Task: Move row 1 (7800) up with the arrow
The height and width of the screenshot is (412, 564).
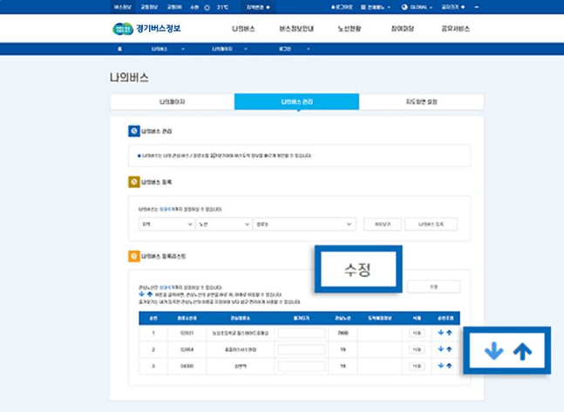Action: pos(449,333)
